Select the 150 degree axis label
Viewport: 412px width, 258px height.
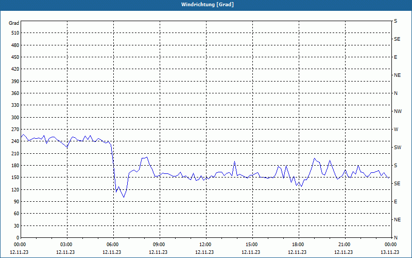click(15, 178)
